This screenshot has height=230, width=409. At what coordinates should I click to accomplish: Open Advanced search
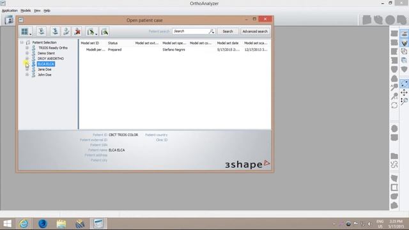255,31
